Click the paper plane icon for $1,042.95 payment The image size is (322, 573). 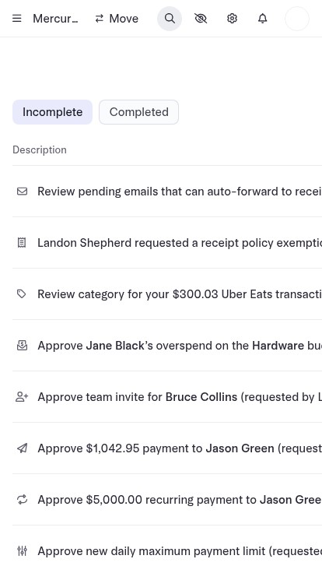[23, 448]
